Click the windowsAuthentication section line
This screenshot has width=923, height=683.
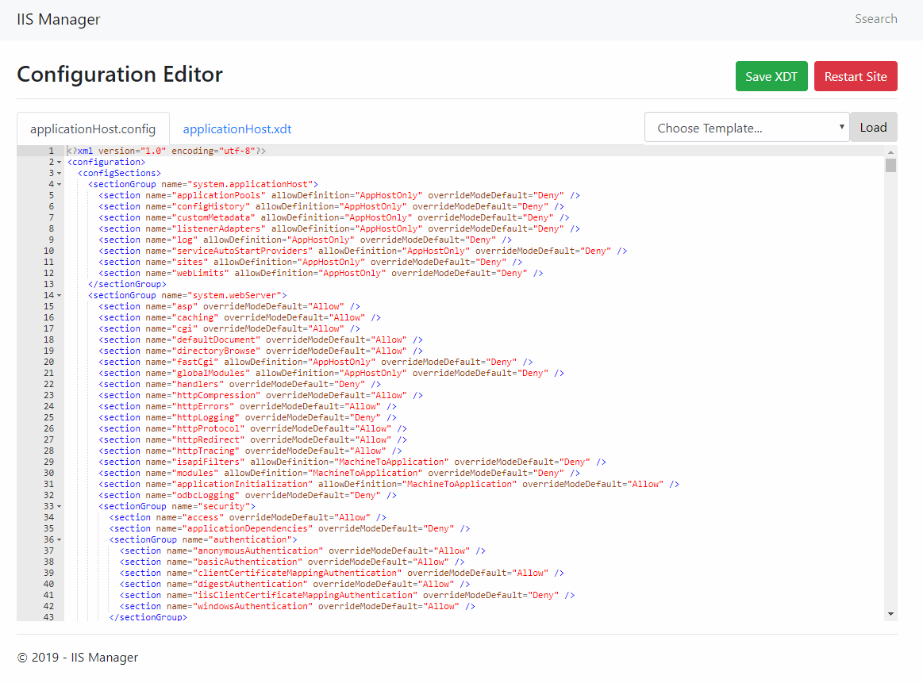(x=298, y=607)
